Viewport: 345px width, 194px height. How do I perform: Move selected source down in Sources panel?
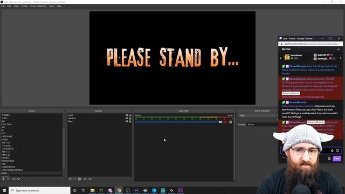point(90,179)
